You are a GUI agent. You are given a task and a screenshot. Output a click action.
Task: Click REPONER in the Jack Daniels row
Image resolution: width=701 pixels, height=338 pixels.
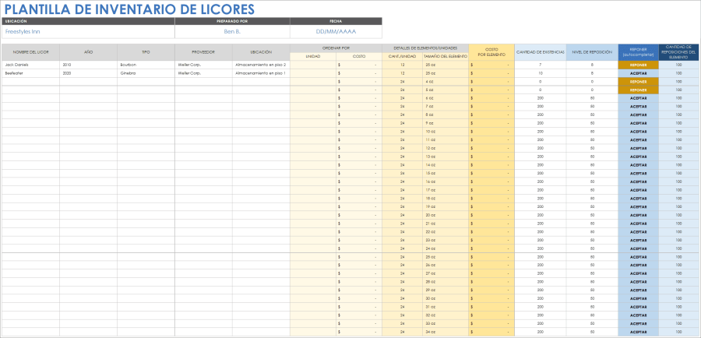point(639,65)
